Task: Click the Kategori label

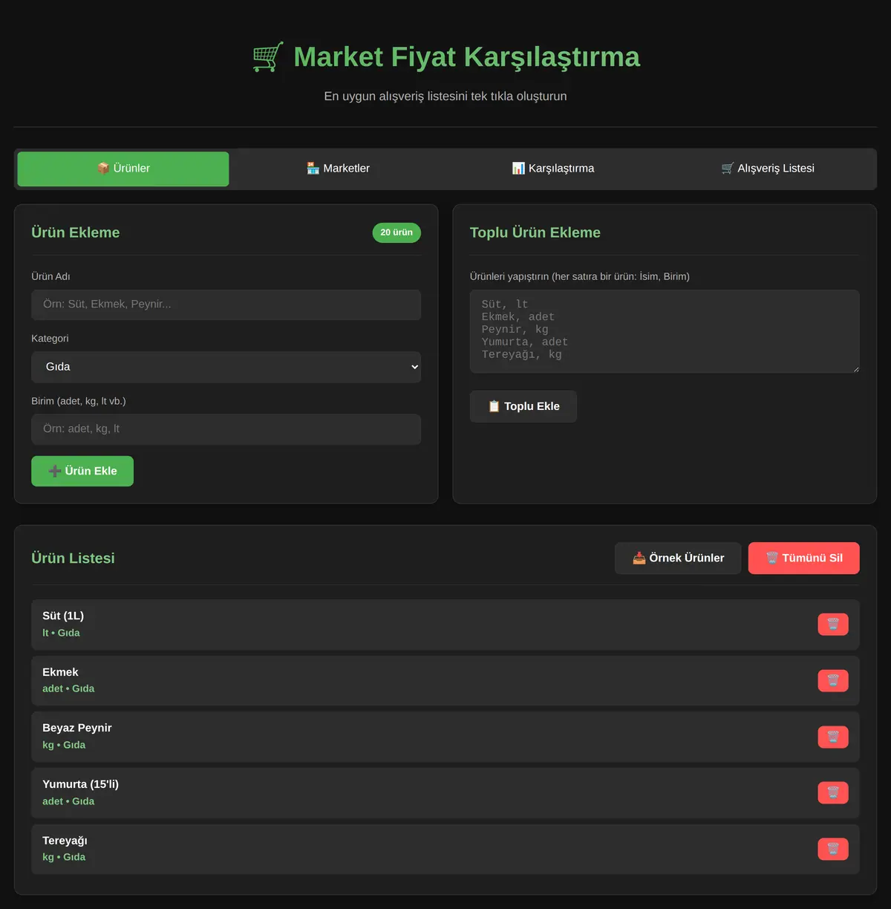Action: coord(50,339)
